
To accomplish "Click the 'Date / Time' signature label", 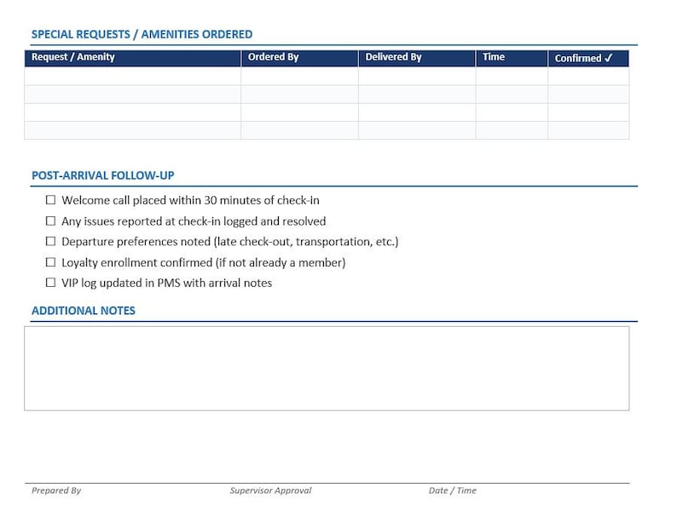I will point(453,490).
